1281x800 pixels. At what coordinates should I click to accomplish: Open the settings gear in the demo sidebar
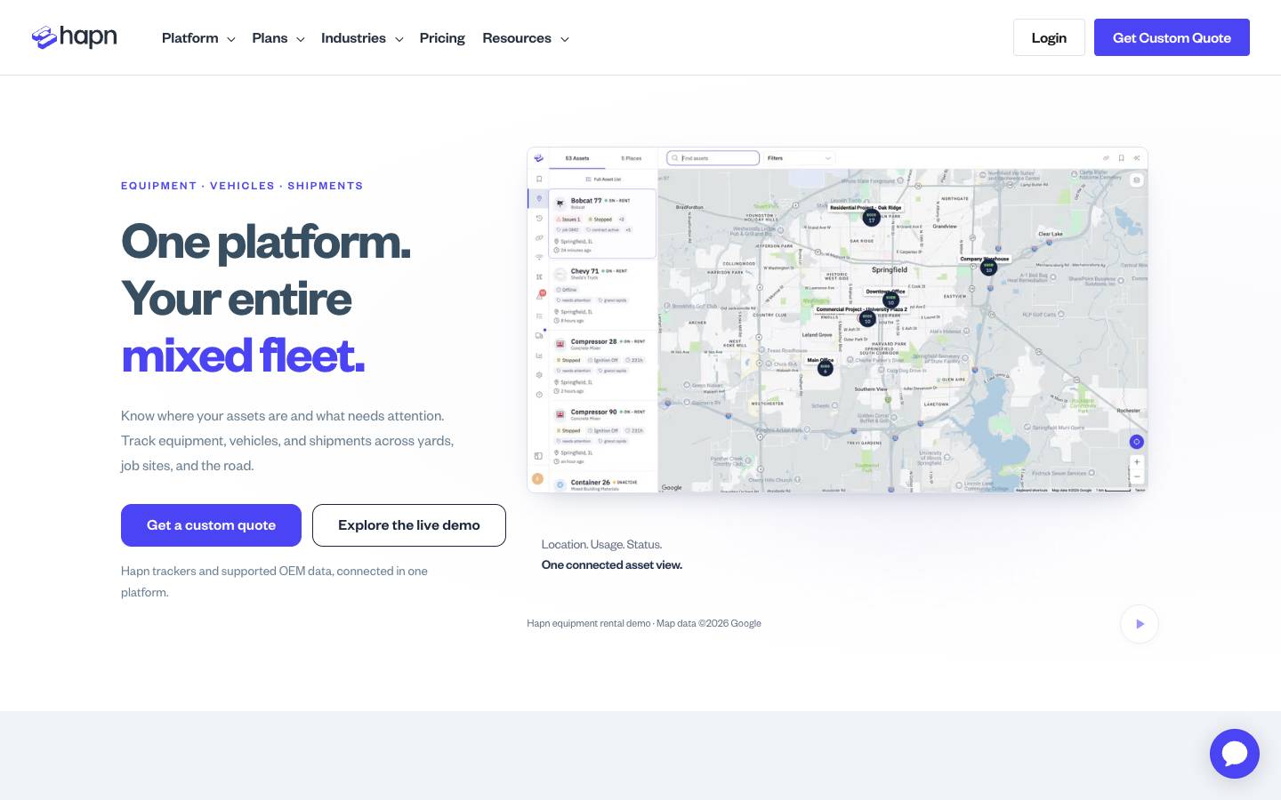point(539,375)
